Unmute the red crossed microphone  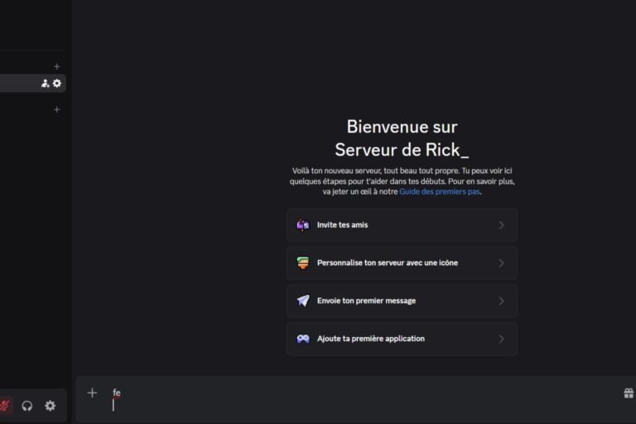pyautogui.click(x=5, y=405)
